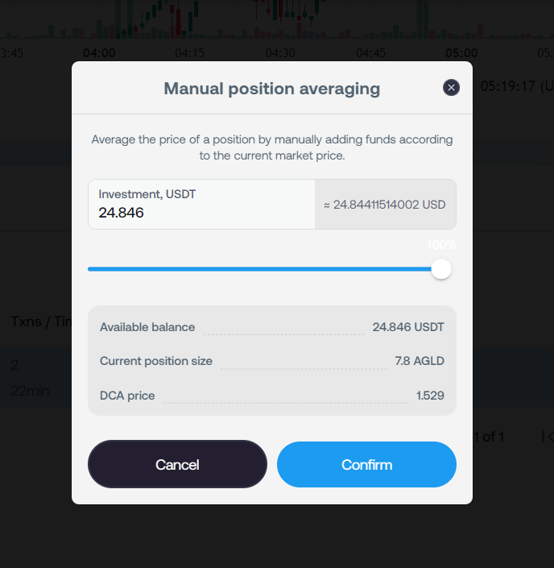This screenshot has height=568, width=554.
Task: Click the 05:00 chart time marker
Action: click(x=461, y=53)
